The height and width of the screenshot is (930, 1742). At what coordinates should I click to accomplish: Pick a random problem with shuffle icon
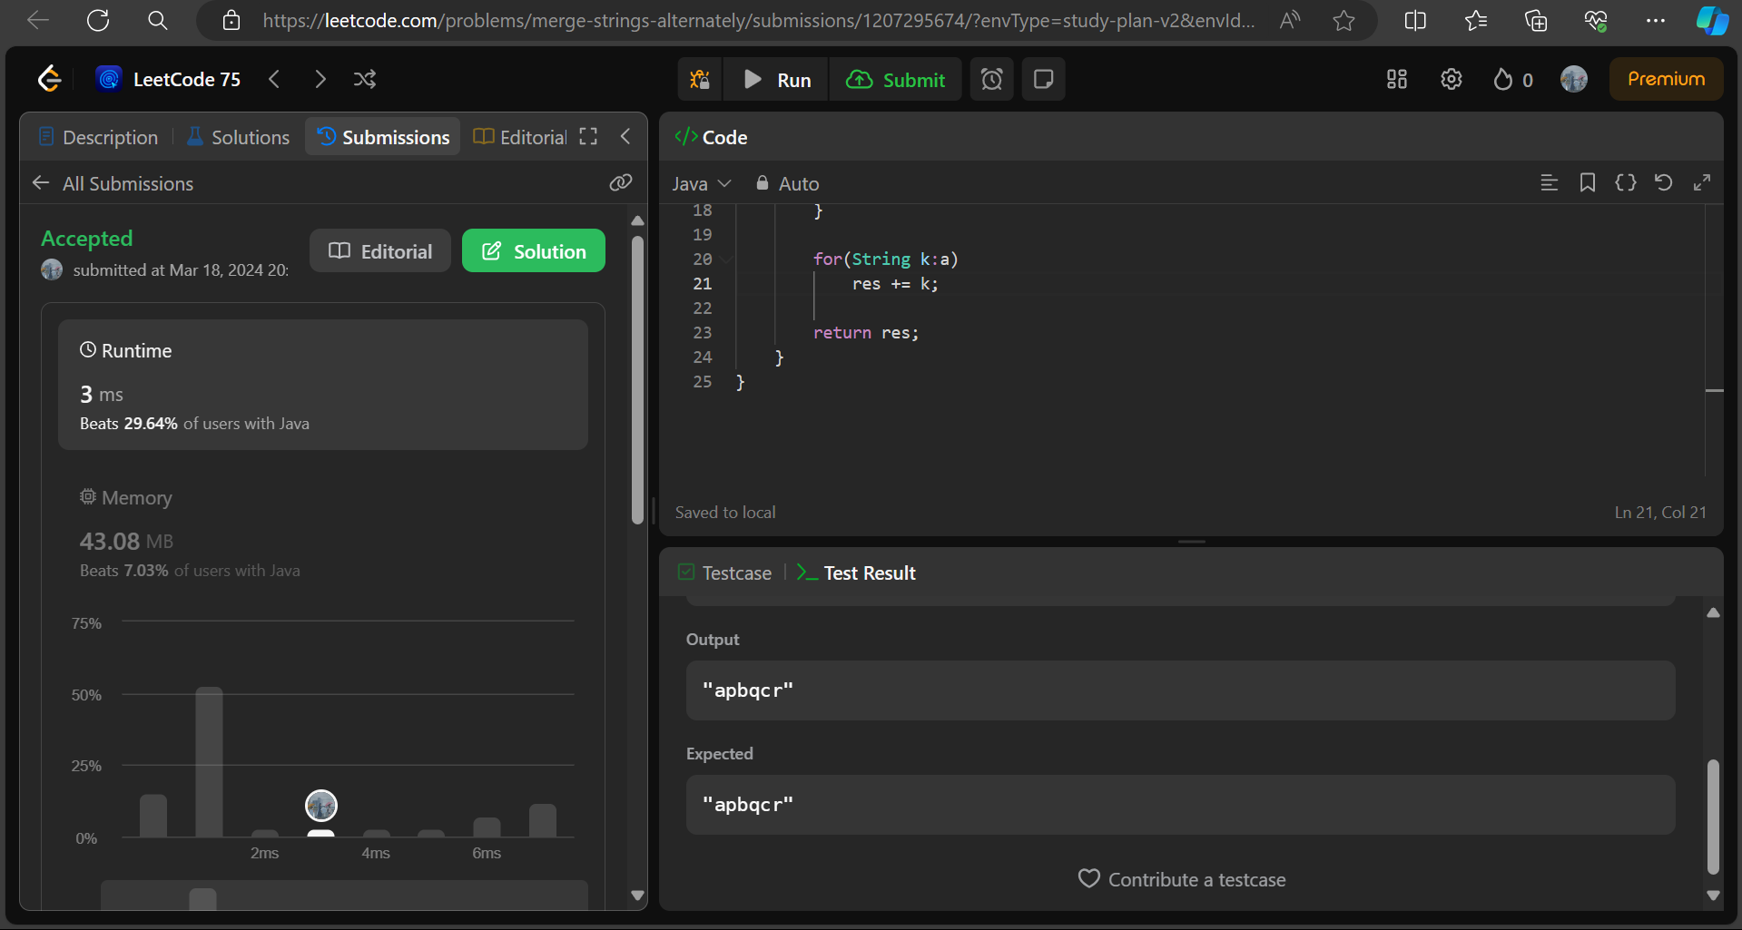coord(365,79)
